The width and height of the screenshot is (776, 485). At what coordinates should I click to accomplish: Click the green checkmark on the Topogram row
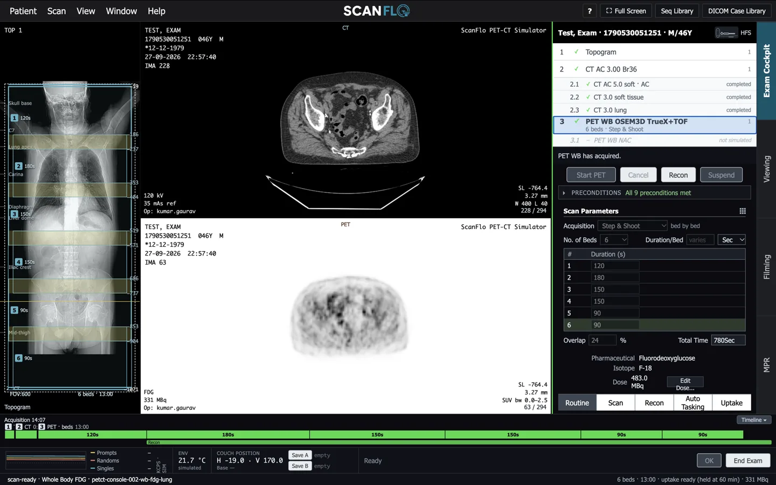(x=577, y=52)
